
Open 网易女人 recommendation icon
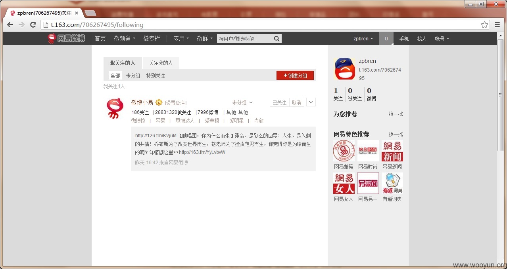coord(344,183)
